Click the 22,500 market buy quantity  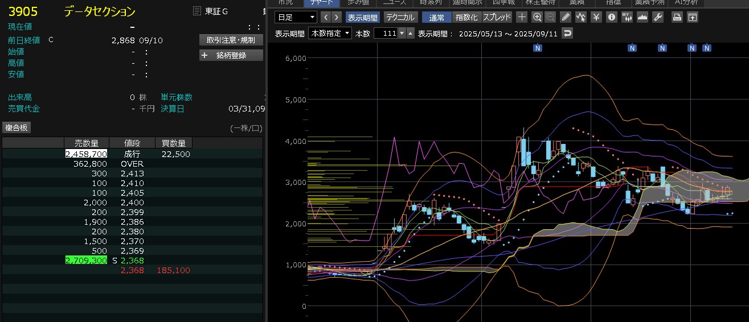(x=176, y=154)
